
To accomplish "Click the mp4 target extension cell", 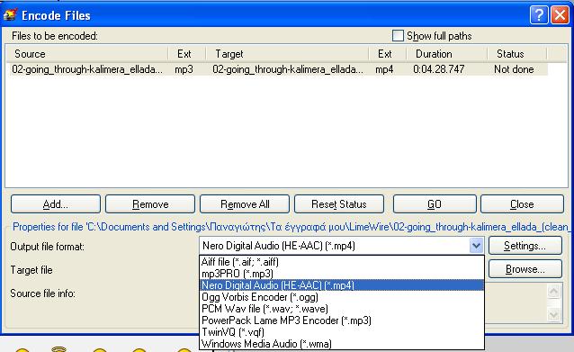I will pos(384,69).
